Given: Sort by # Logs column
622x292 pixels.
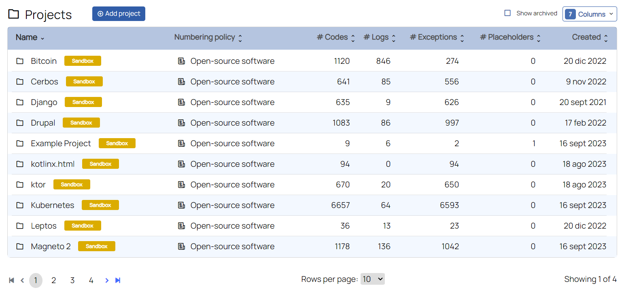Looking at the screenshot, I should tap(379, 37).
